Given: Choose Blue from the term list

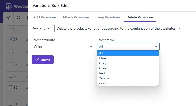Looking at the screenshot, I should [x=102, y=58].
